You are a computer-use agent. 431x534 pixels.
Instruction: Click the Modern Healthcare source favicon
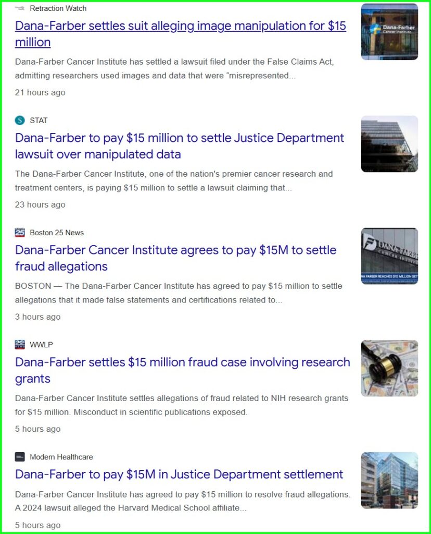click(x=20, y=457)
